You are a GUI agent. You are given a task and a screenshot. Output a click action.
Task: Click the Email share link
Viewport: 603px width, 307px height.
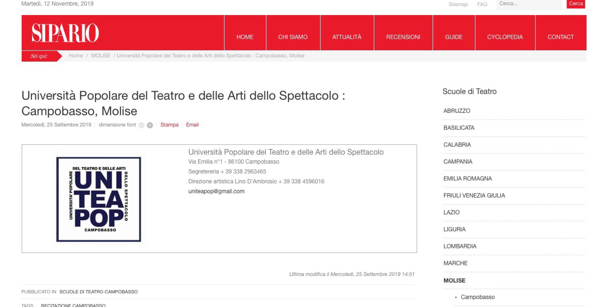(x=192, y=125)
